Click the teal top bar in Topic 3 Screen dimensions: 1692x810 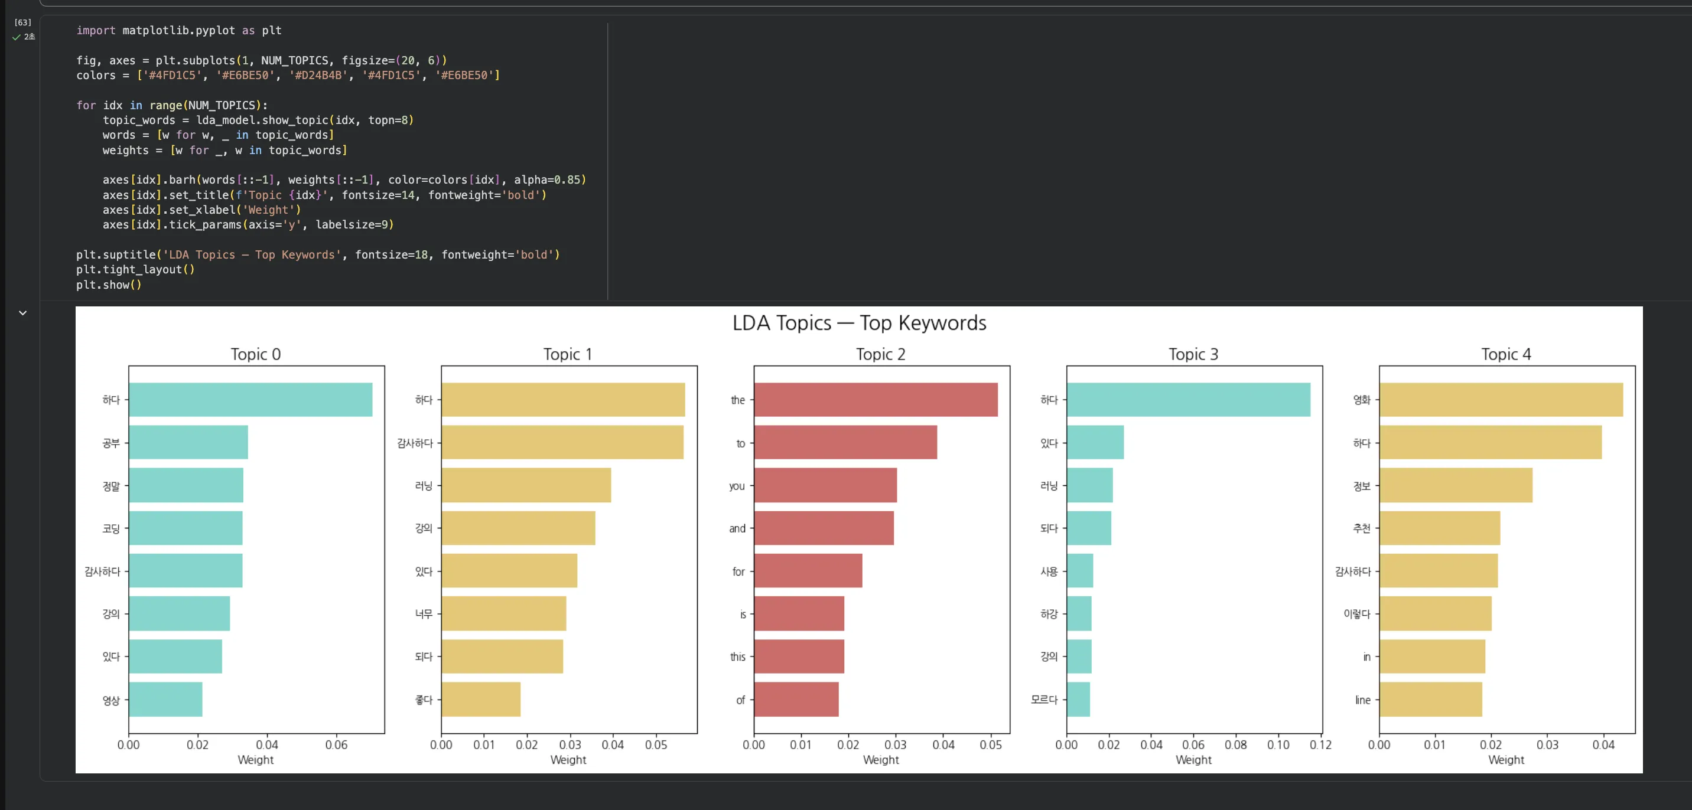coord(1187,400)
